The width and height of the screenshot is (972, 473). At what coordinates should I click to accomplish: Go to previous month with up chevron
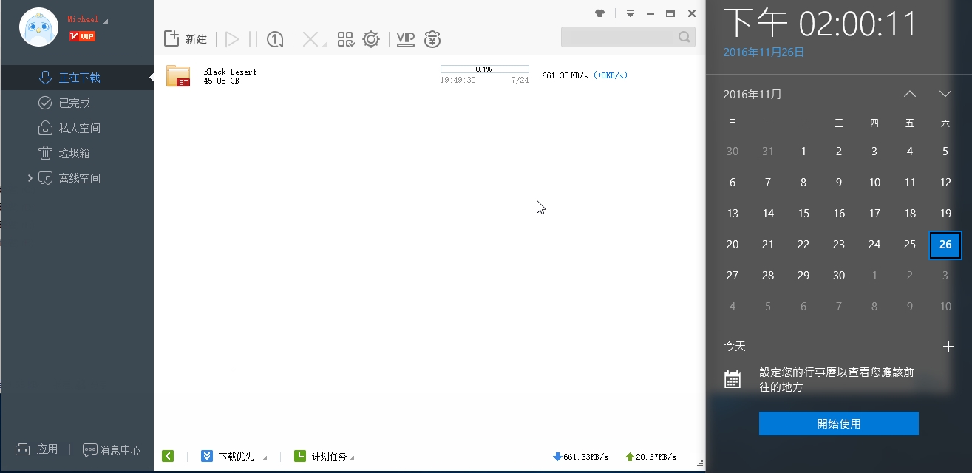[x=910, y=94]
